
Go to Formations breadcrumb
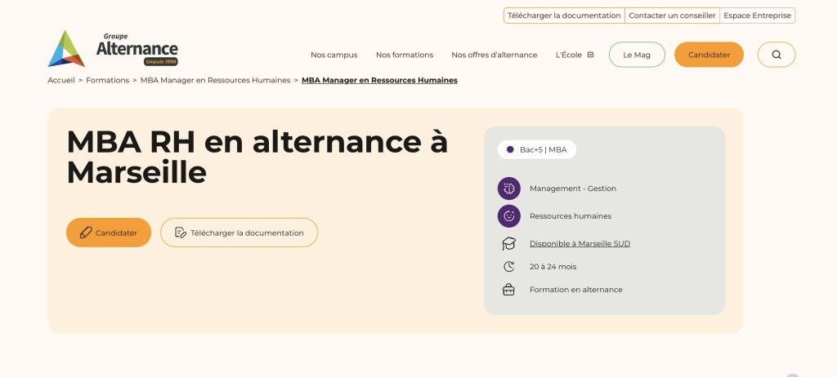click(107, 80)
